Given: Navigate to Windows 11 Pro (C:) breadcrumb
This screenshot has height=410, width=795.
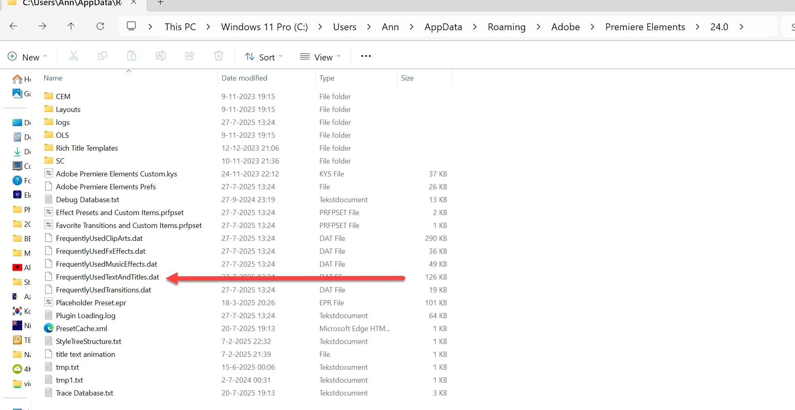Looking at the screenshot, I should [x=264, y=27].
